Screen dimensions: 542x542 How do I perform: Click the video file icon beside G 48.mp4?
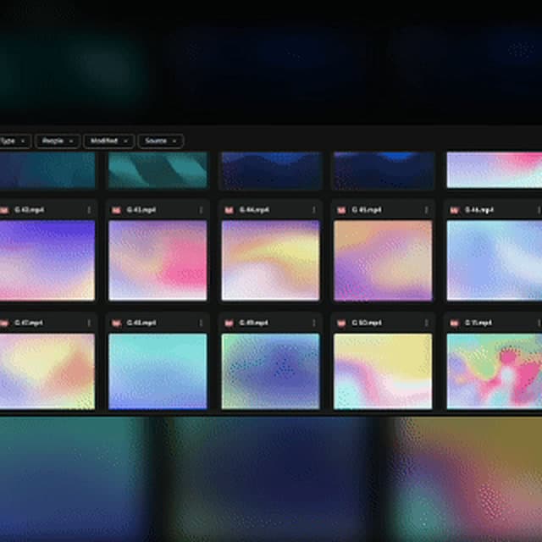tap(117, 324)
